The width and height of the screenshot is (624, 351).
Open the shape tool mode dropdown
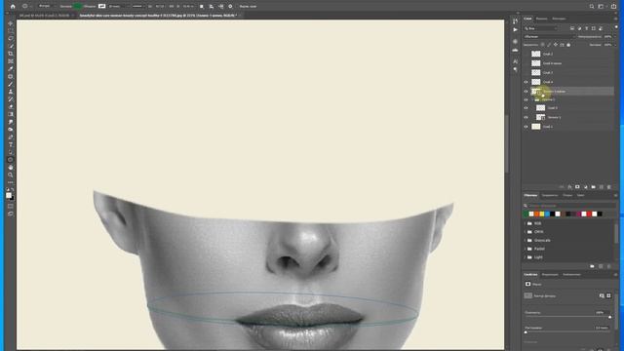point(47,7)
